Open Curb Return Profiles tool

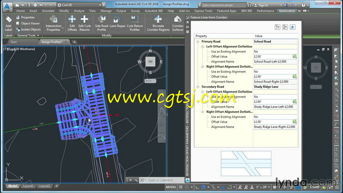(x=135, y=24)
